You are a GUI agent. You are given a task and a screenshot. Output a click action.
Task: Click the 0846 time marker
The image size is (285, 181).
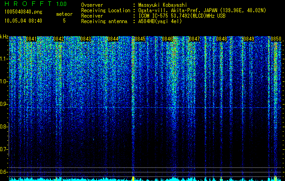pos(167,39)
